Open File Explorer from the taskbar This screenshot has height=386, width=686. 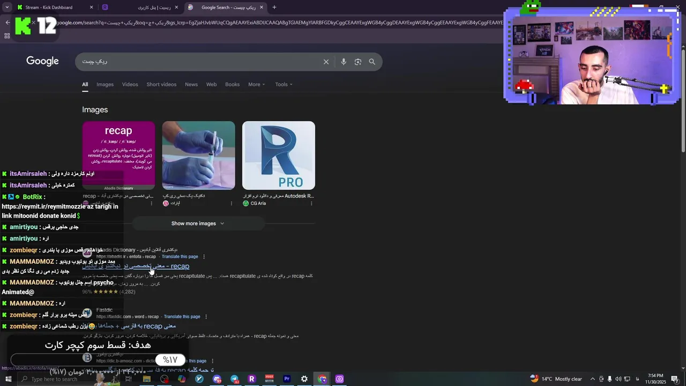(x=146, y=379)
